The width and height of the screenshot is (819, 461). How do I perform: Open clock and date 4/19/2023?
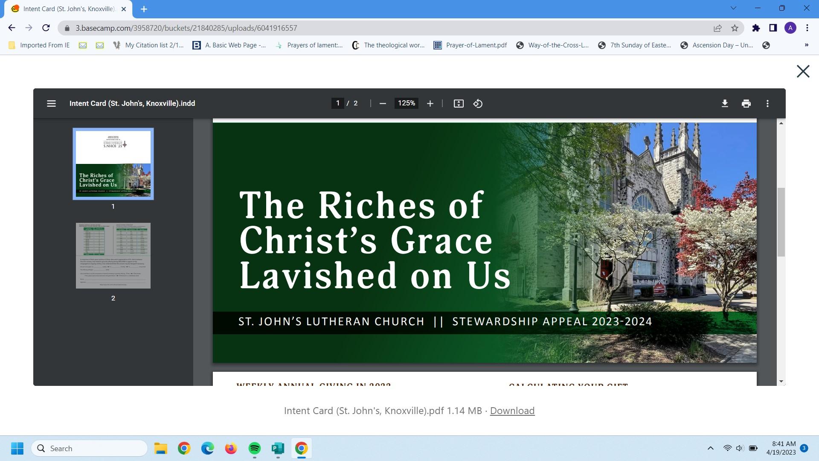click(781, 448)
